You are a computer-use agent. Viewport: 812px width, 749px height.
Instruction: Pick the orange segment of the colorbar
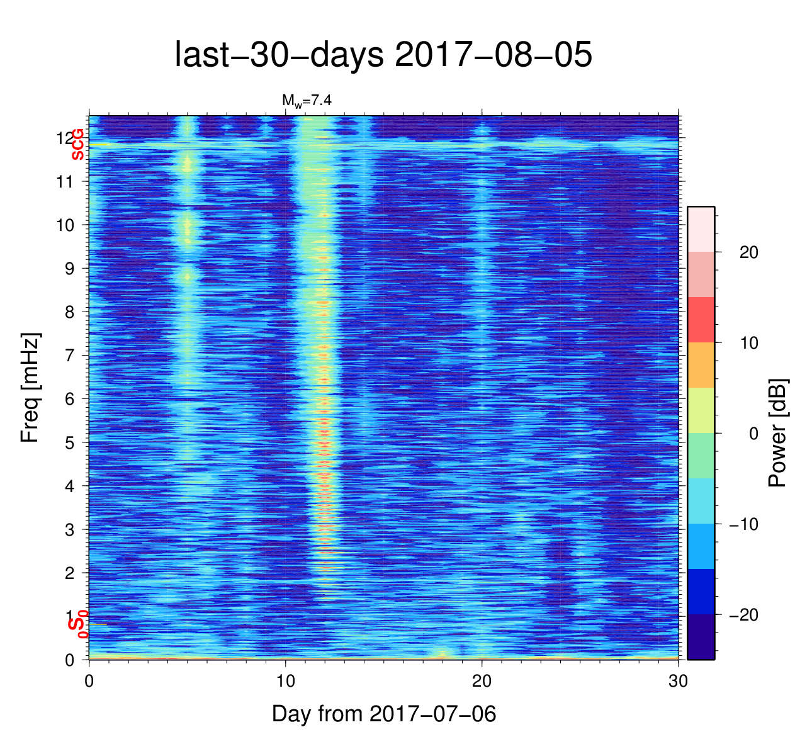(701, 365)
